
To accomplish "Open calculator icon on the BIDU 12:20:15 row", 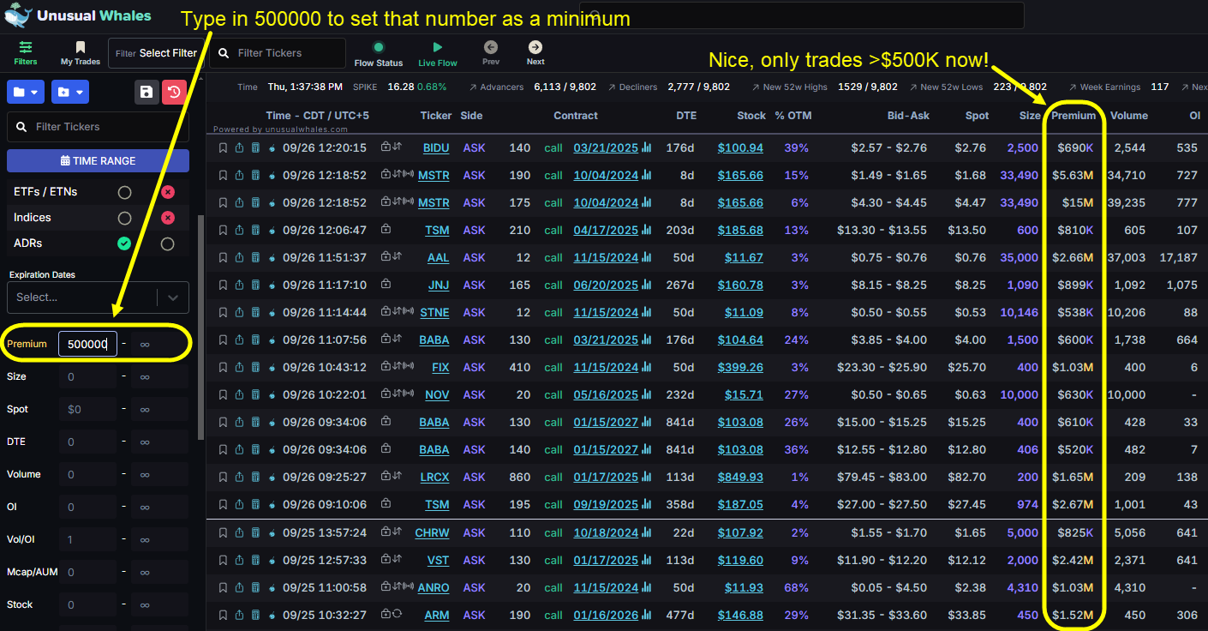I will click(254, 147).
